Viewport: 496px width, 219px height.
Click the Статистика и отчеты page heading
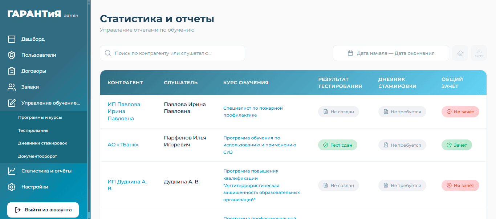(x=157, y=19)
